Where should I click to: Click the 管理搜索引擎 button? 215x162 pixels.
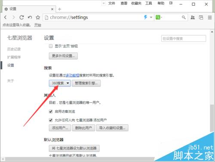[86, 83]
